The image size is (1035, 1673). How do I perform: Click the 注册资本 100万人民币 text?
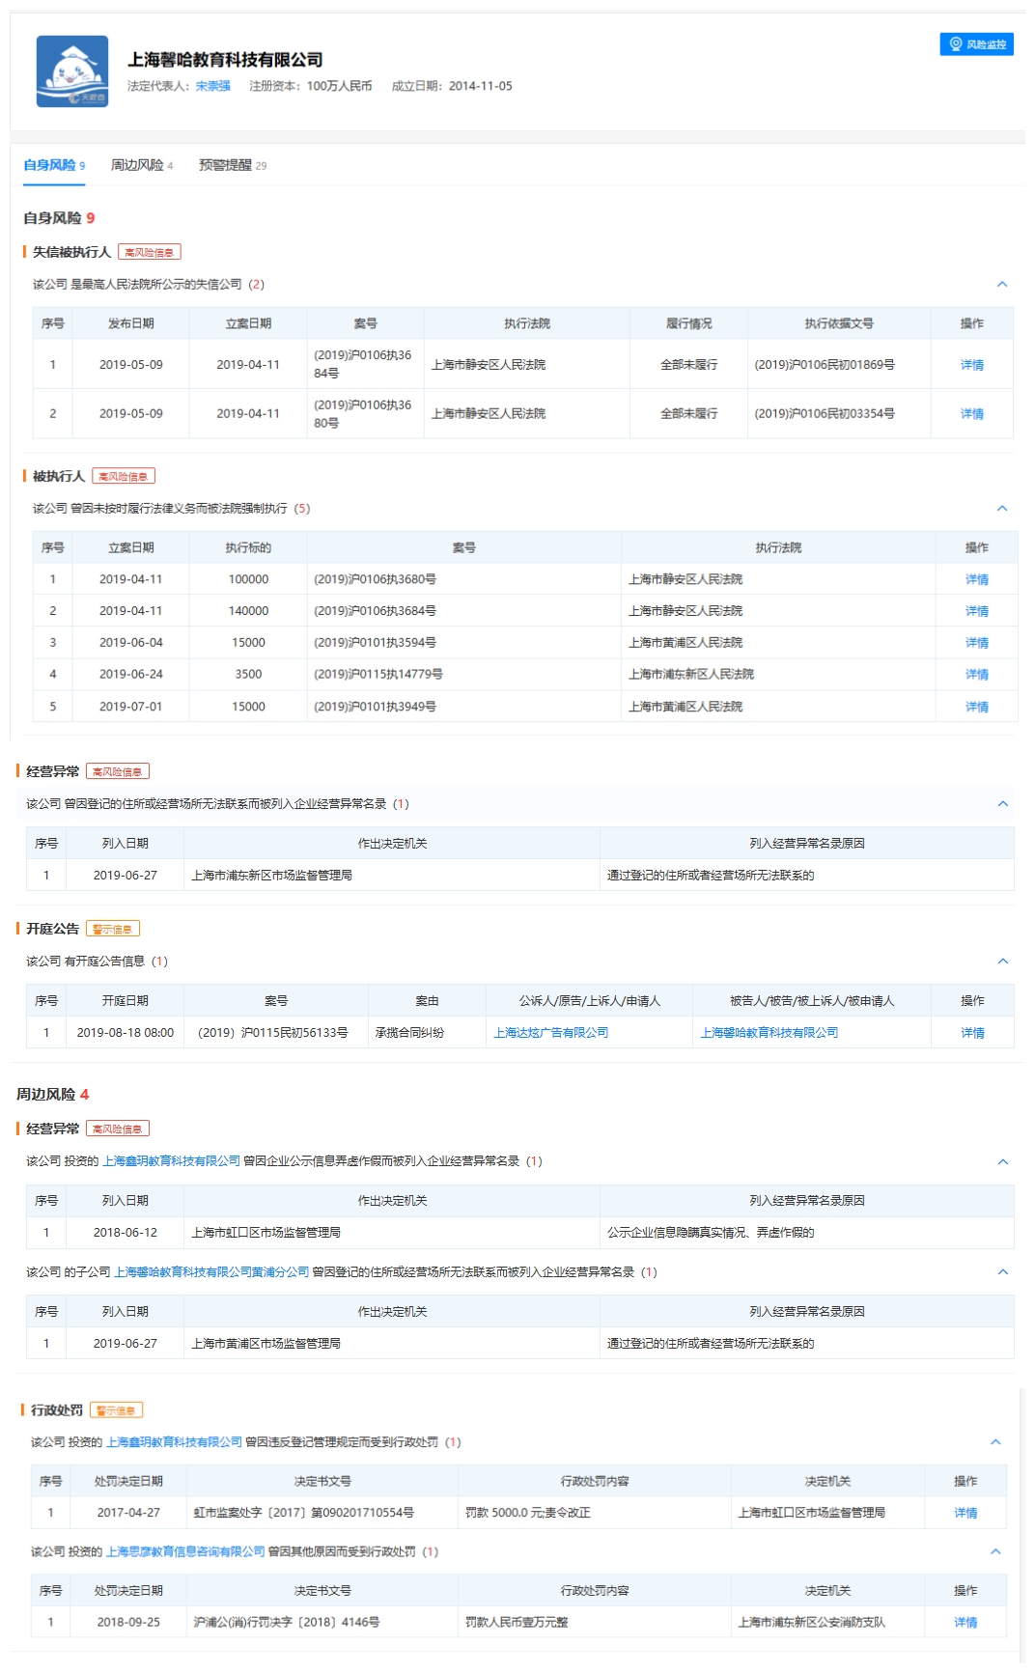(311, 86)
